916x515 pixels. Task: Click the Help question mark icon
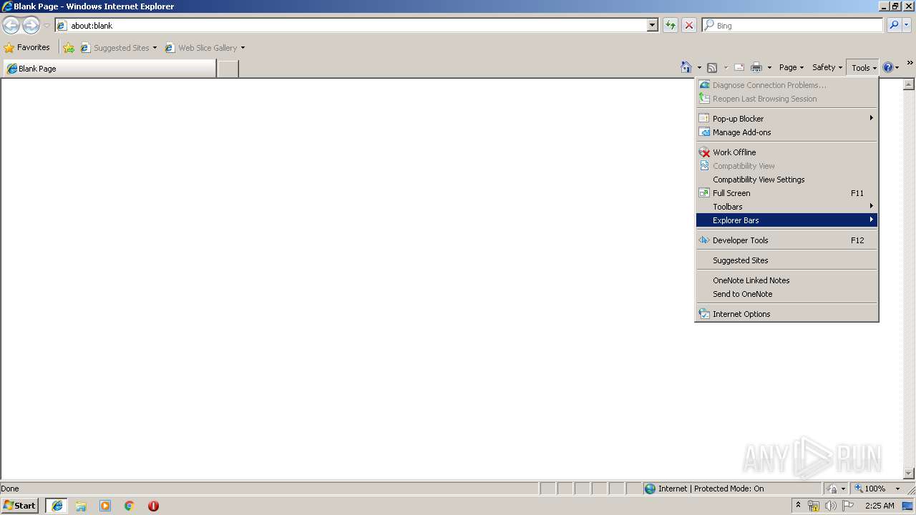(x=888, y=67)
